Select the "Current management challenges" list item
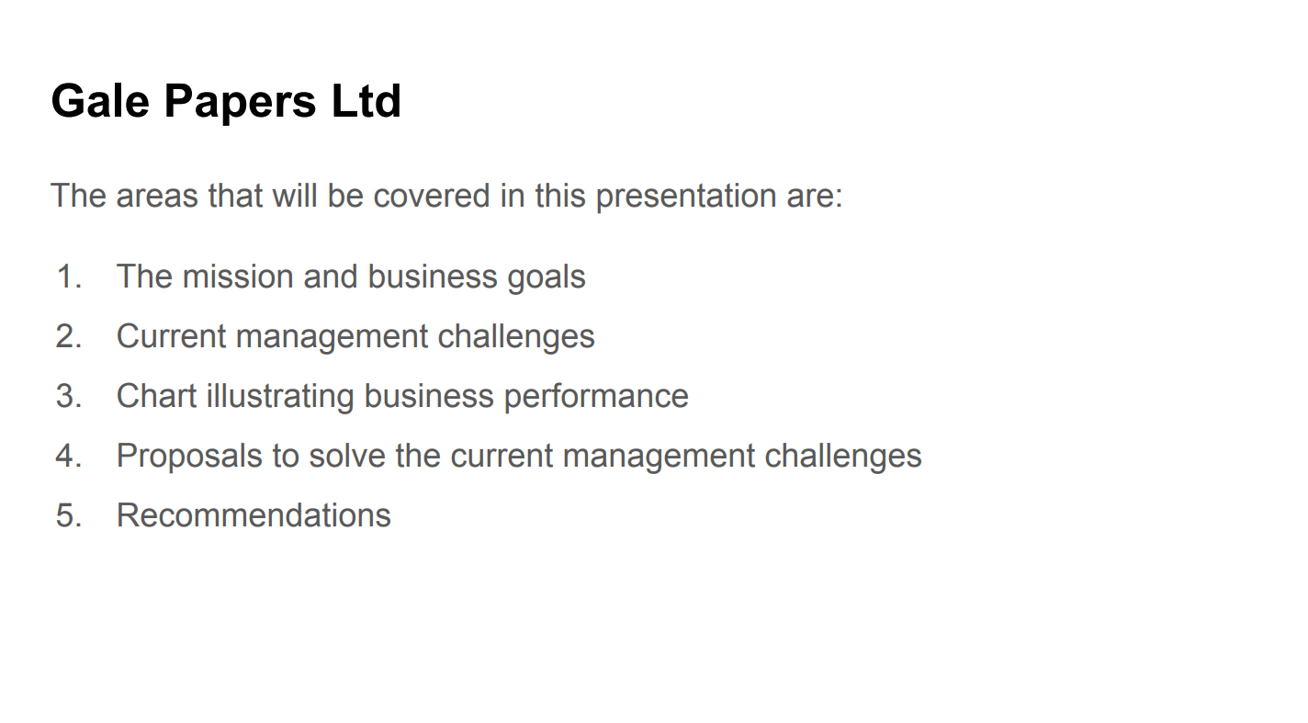This screenshot has width=1308, height=723. click(x=355, y=336)
